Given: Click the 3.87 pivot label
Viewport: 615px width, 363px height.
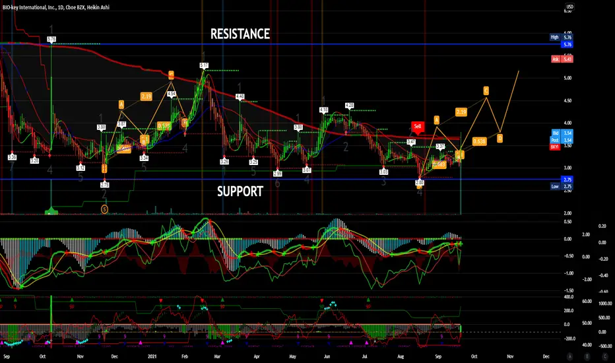Looking at the screenshot, I should (x=122, y=124).
